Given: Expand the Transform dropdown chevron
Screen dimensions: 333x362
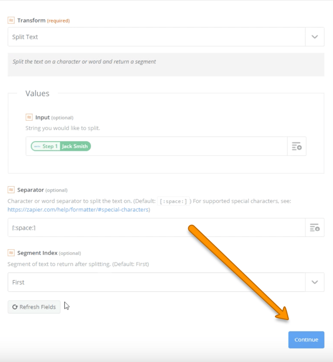Looking at the screenshot, I should click(x=315, y=37).
